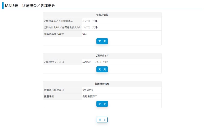Select the postal code 380-0935
Viewport: 204px width, 132px height.
[87, 90]
